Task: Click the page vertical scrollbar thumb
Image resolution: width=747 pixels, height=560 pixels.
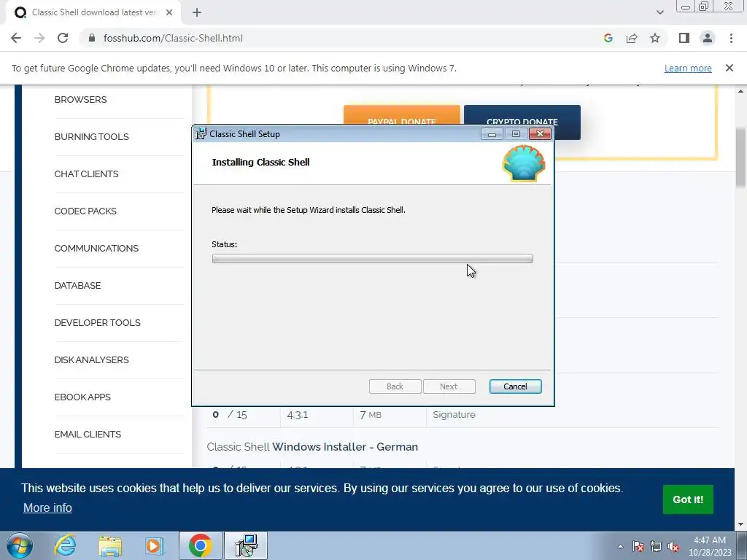Action: [x=741, y=157]
